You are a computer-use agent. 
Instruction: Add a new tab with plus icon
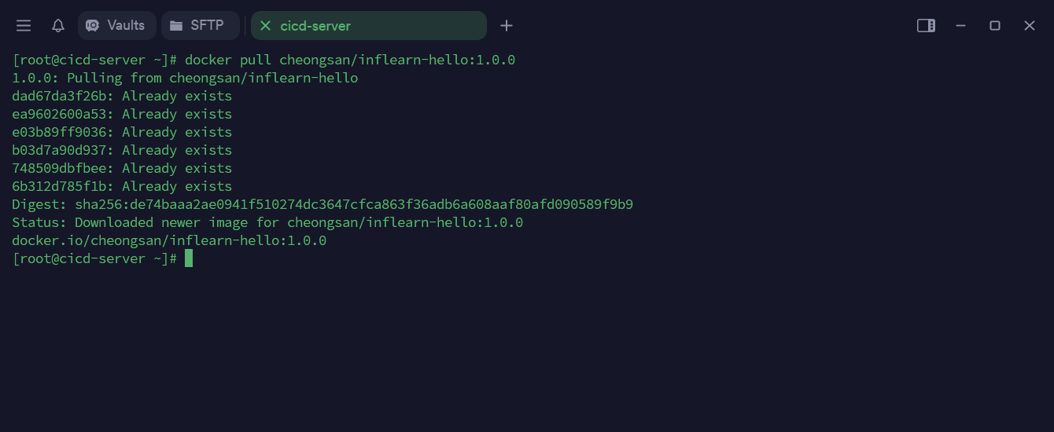(x=507, y=26)
